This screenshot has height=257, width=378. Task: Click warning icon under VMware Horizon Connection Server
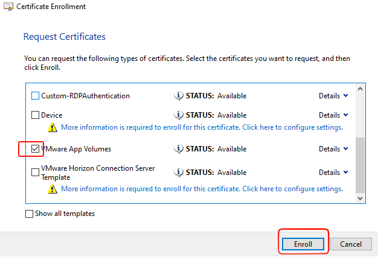pyautogui.click(x=53, y=189)
